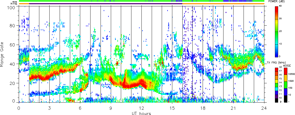Click POWER colorbar label '0'
This screenshot has height=115, width=295.
(x=280, y=57)
